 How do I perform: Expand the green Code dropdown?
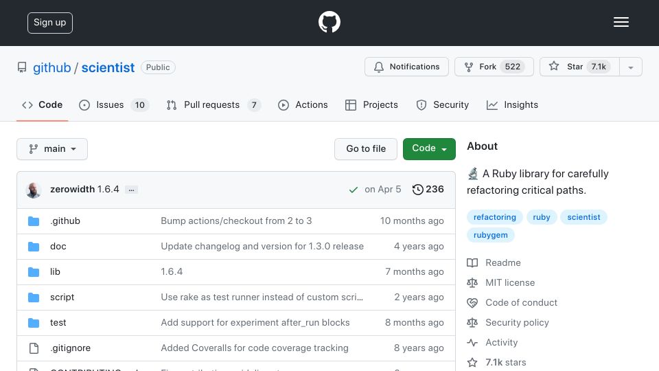429,149
